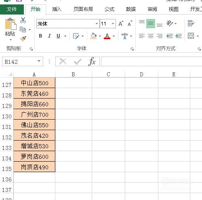This screenshot has height=200, width=202.
Task: Open the 字体 dialog launcher
Action: pyautogui.click(x=132, y=49)
